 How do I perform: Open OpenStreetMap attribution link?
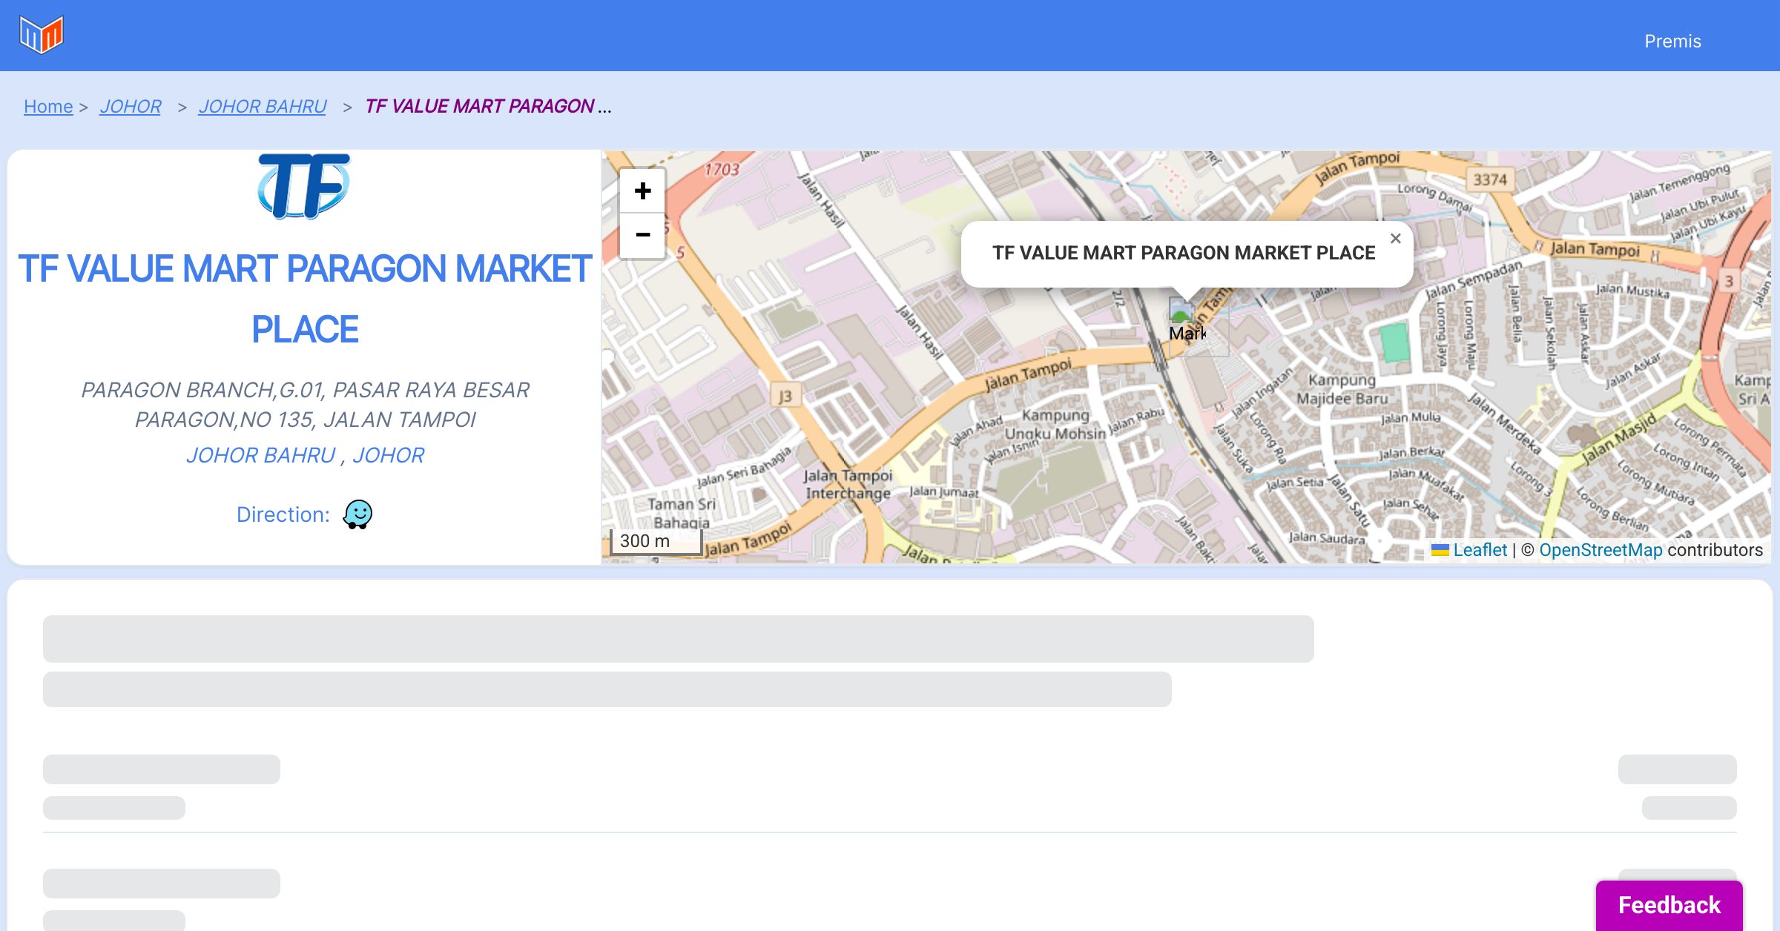(x=1601, y=550)
